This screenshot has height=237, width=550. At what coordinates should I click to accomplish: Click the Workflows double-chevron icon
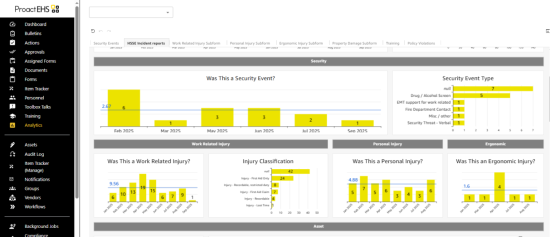click(x=12, y=207)
